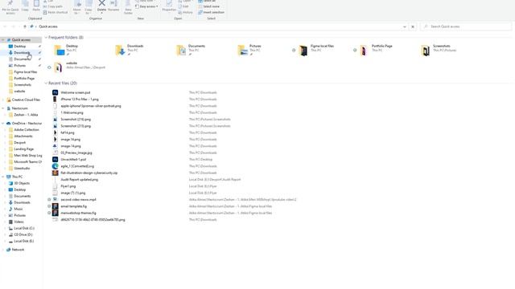Click the Refresh button beside address bar

pyautogui.click(x=413, y=26)
